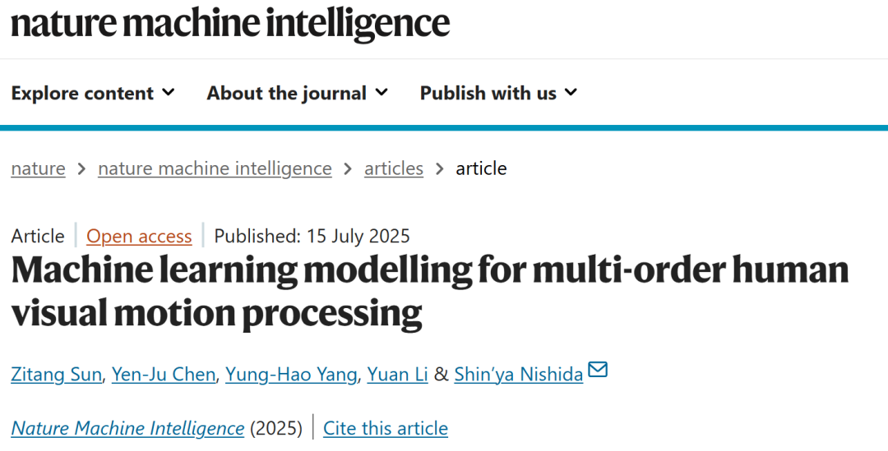
Task: View author Yung-Hao Yang
Action: [291, 375]
